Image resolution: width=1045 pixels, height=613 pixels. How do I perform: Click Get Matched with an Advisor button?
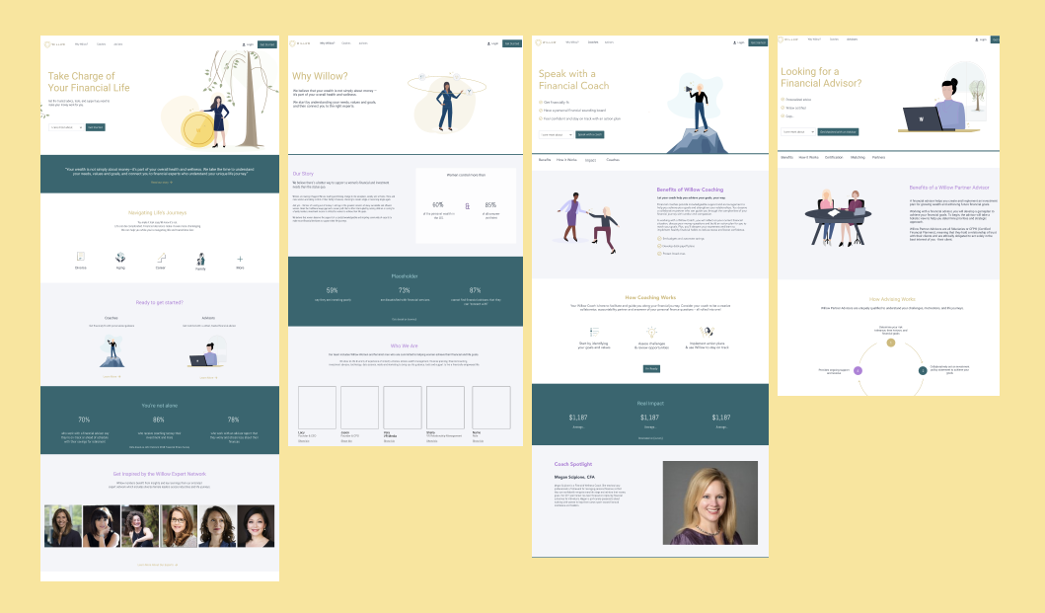838,132
